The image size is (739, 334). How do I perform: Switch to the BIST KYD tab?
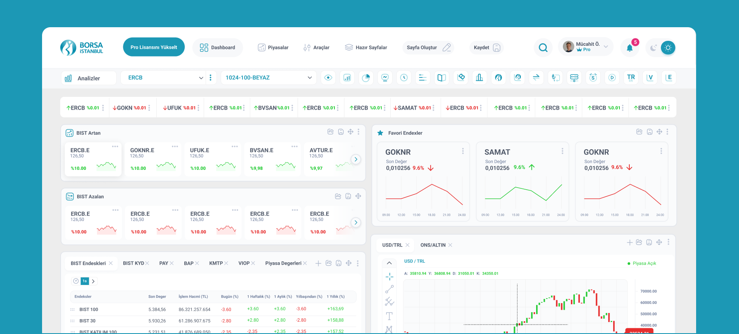click(x=134, y=263)
